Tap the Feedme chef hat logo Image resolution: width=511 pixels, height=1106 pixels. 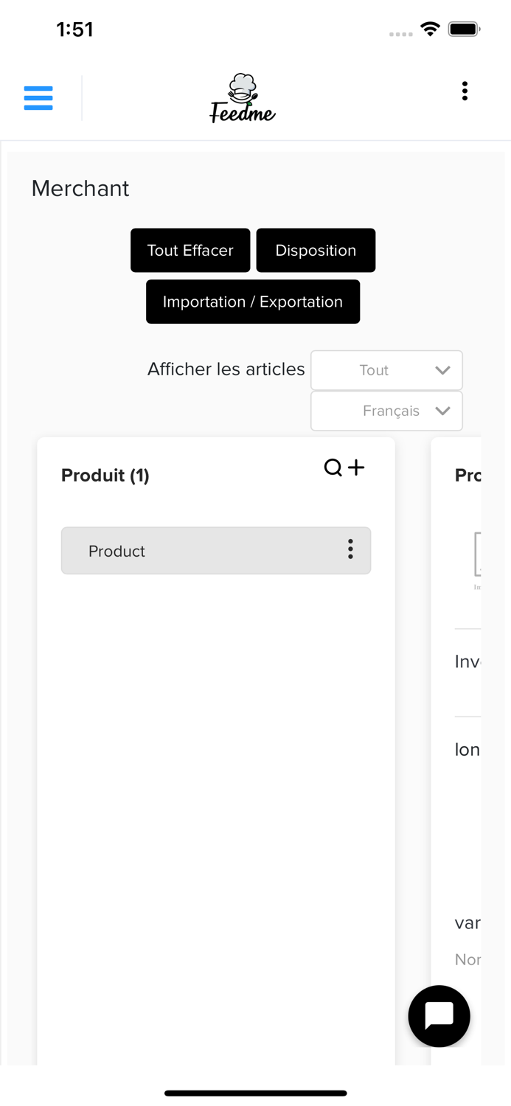(243, 98)
